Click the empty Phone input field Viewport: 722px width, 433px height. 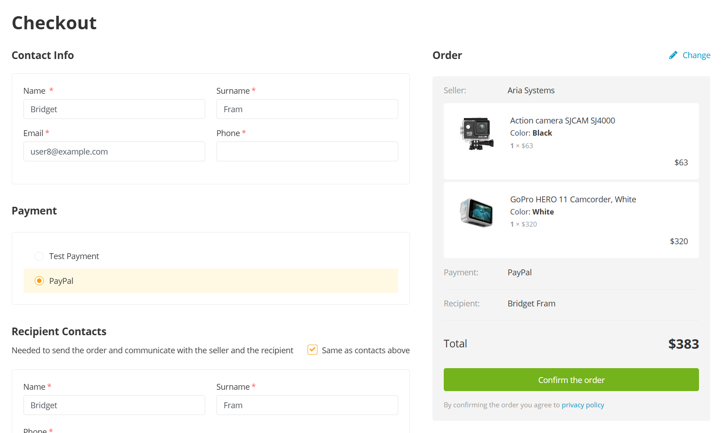tap(307, 151)
